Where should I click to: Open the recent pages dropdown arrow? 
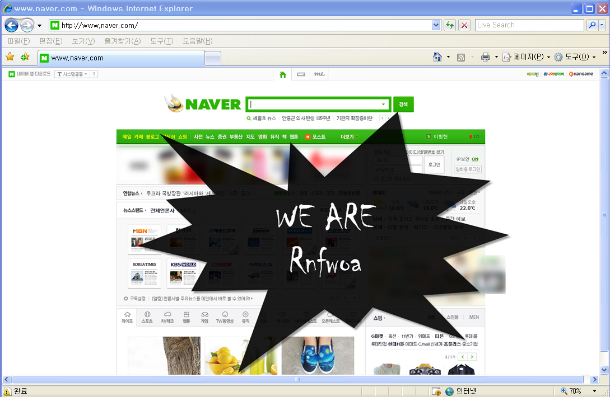(39, 26)
